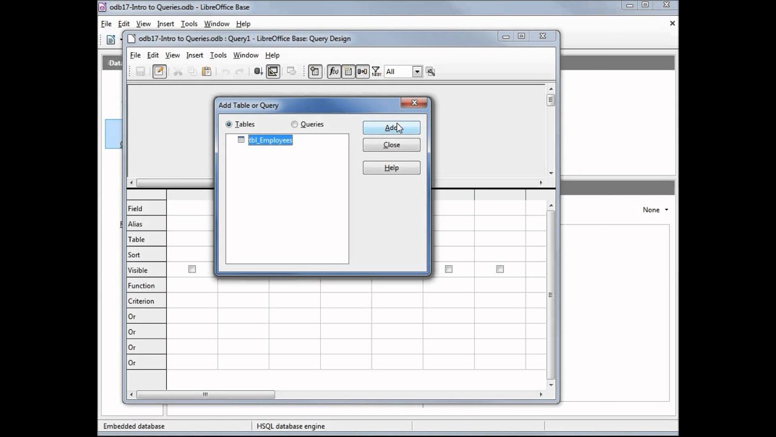
Task: Click 'HSQL database engine' in status bar
Action: tap(290, 426)
